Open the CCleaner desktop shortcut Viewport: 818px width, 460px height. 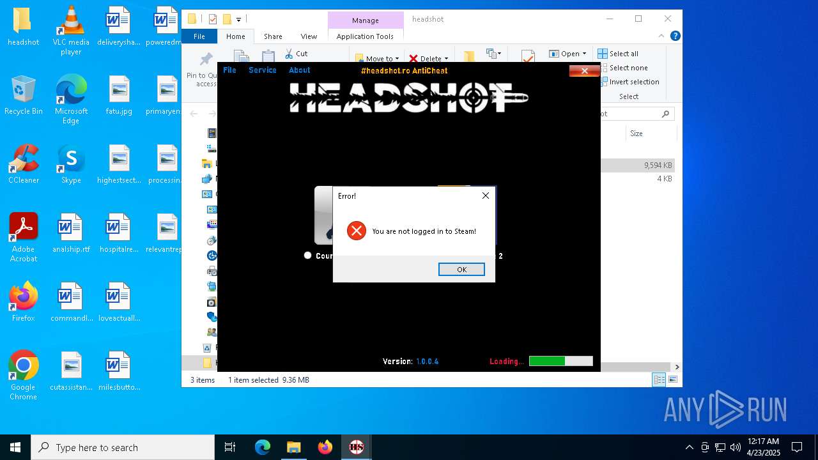click(x=23, y=164)
